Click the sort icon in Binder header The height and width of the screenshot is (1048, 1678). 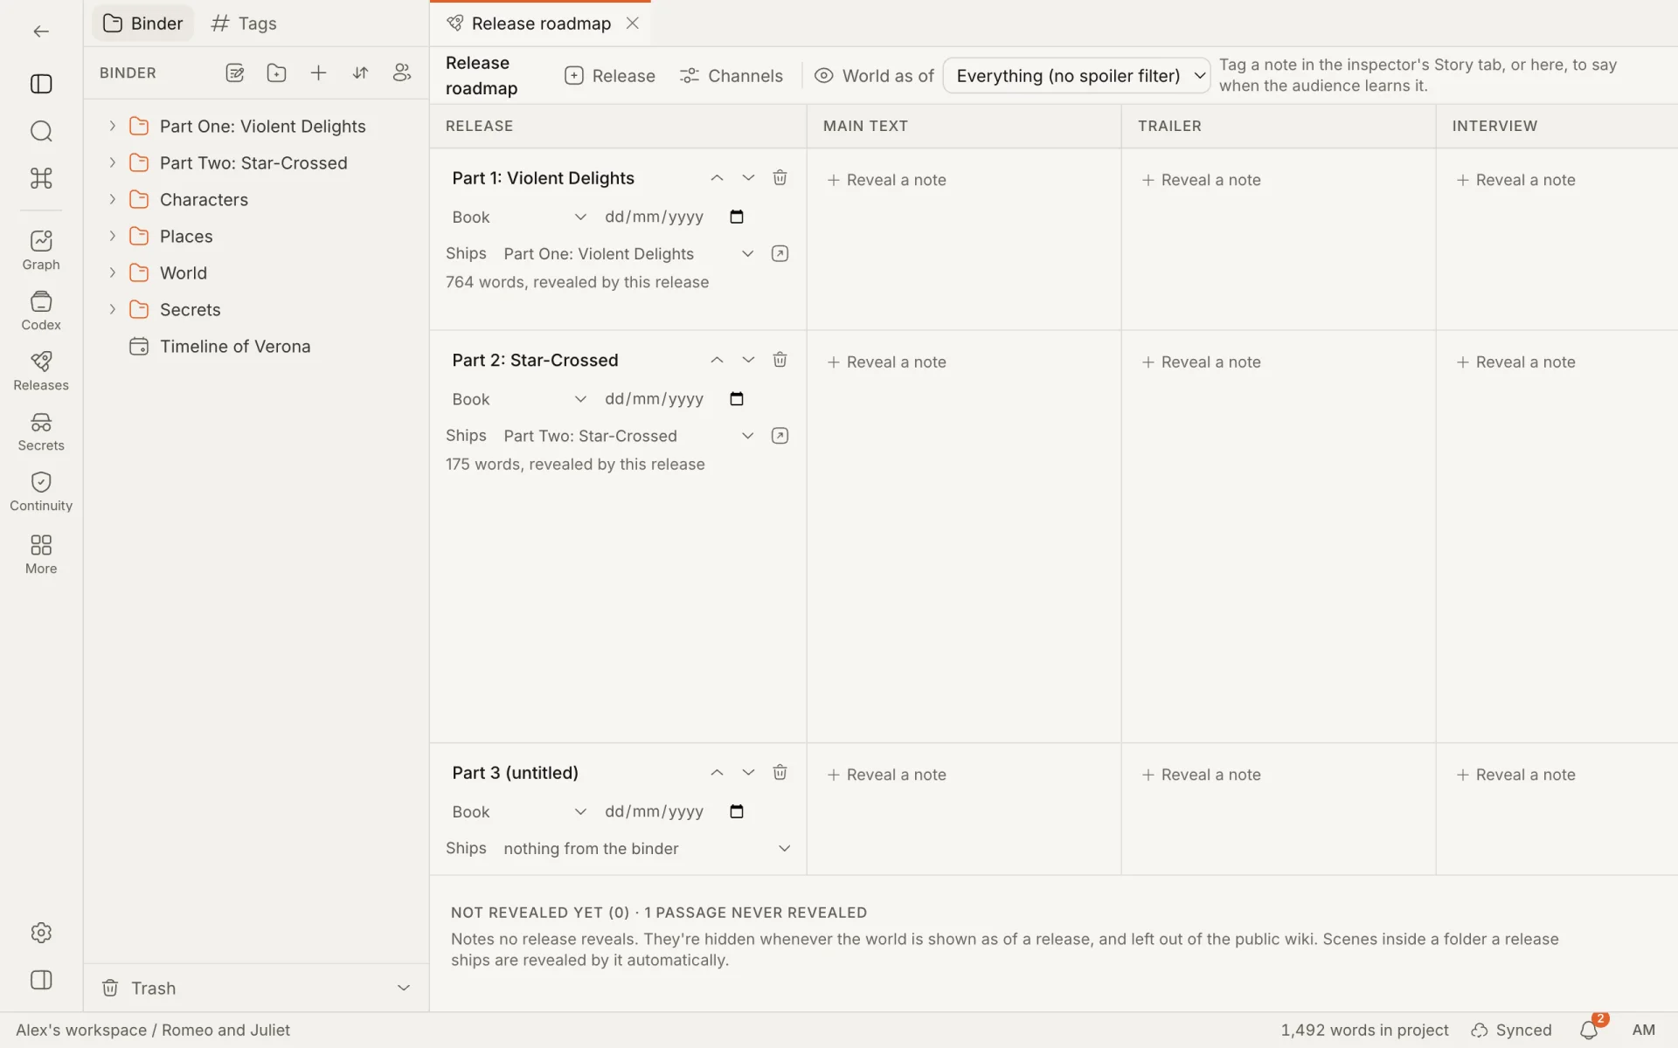[x=360, y=73]
